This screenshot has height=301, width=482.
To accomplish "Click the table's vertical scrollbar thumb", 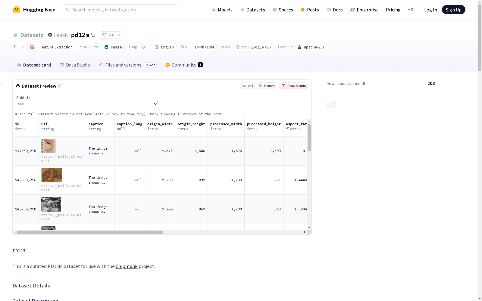I will 309,138.
